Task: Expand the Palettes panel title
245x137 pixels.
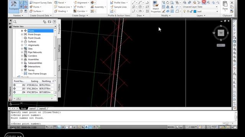Action: click(x=18, y=16)
